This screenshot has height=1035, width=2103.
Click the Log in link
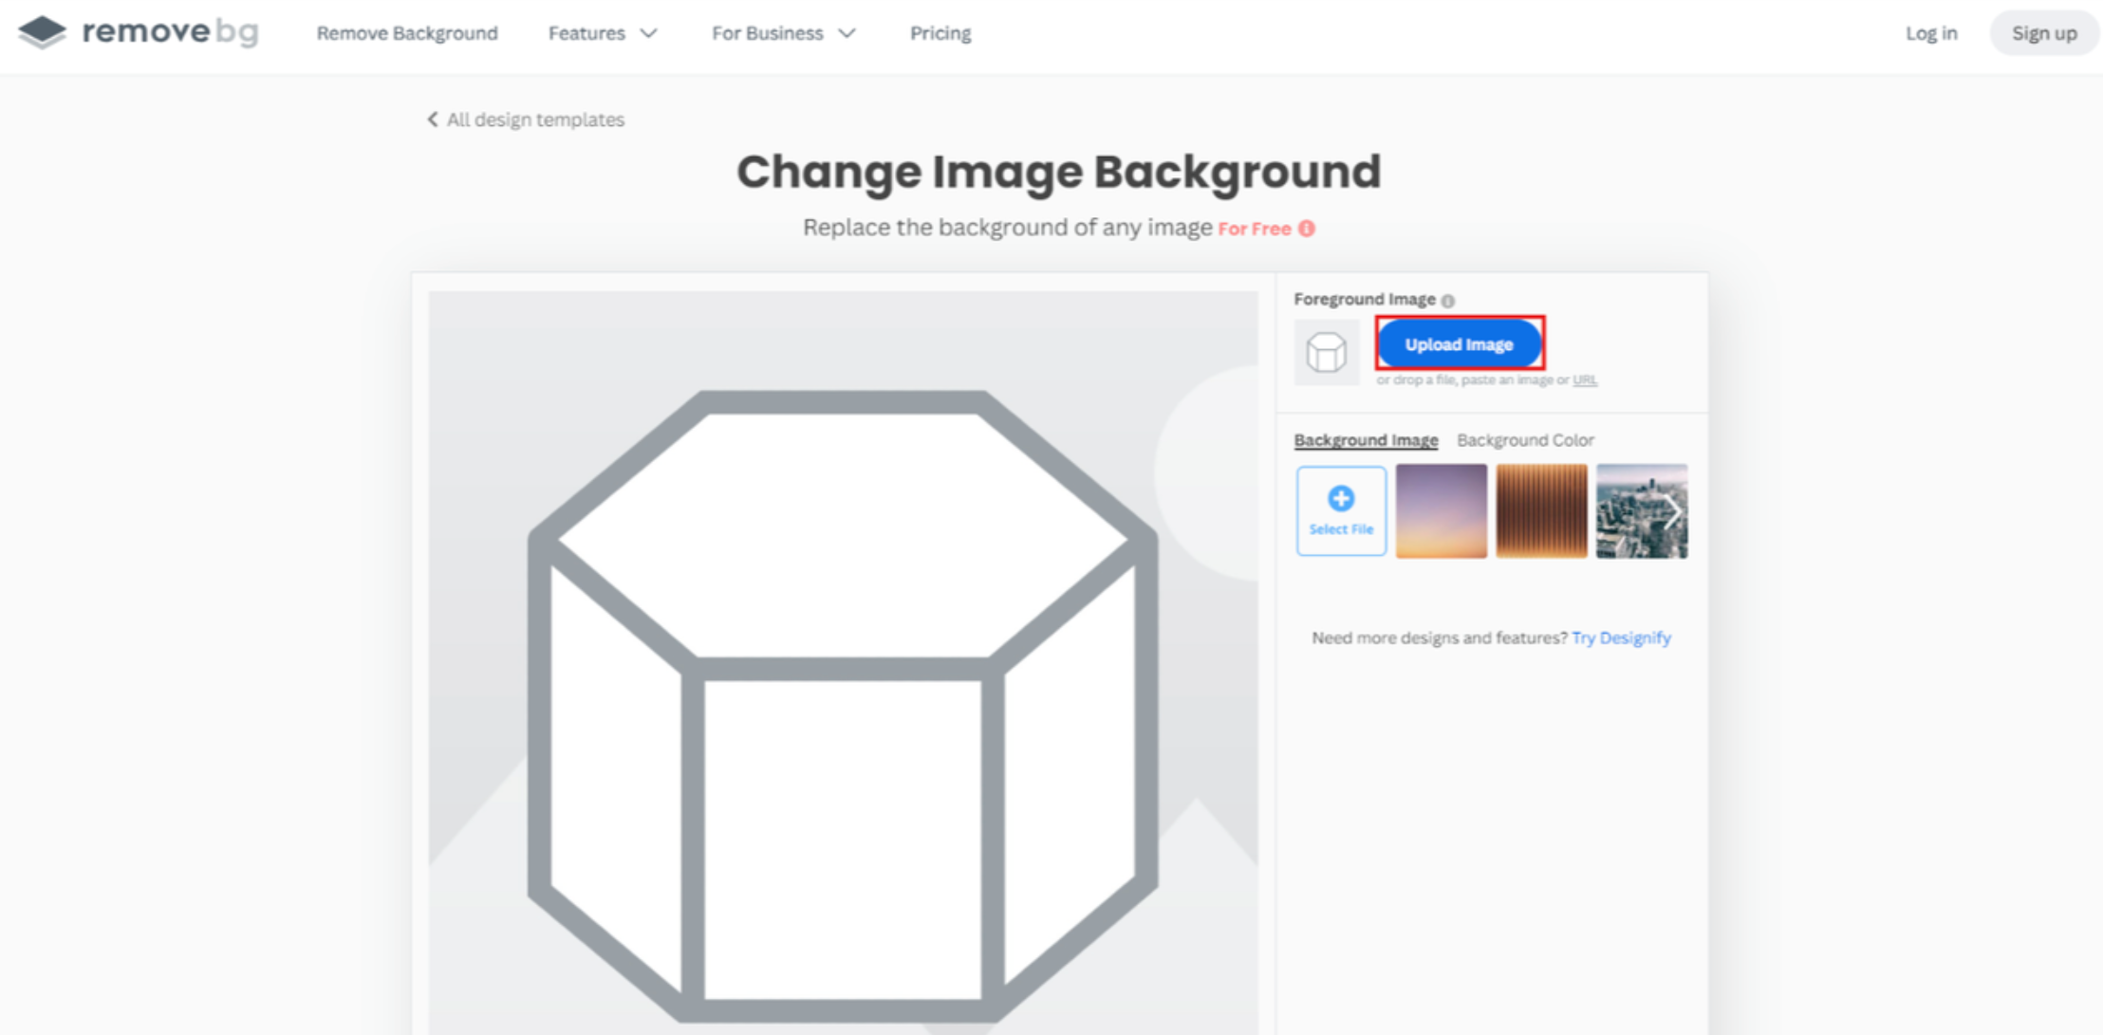tap(1931, 33)
